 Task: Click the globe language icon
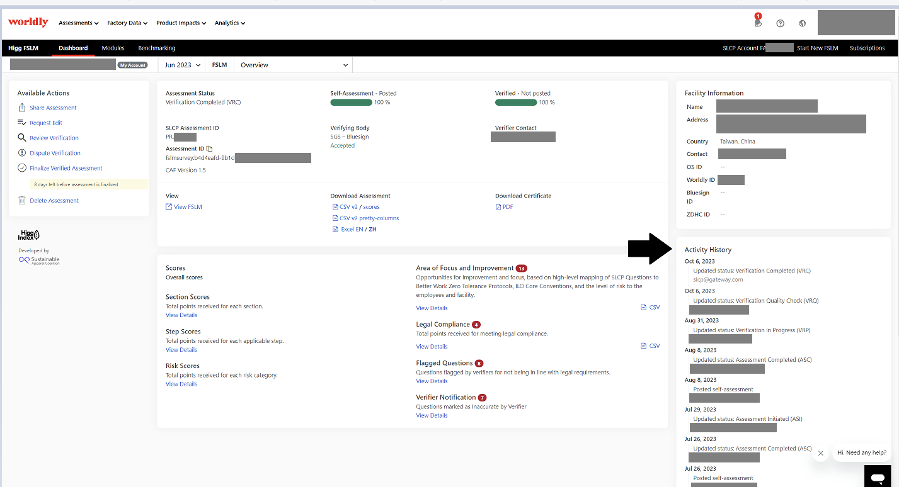click(802, 23)
